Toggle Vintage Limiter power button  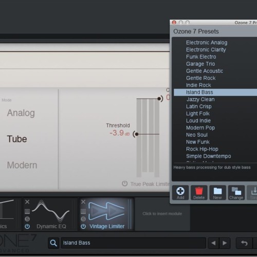pyautogui.click(x=83, y=227)
